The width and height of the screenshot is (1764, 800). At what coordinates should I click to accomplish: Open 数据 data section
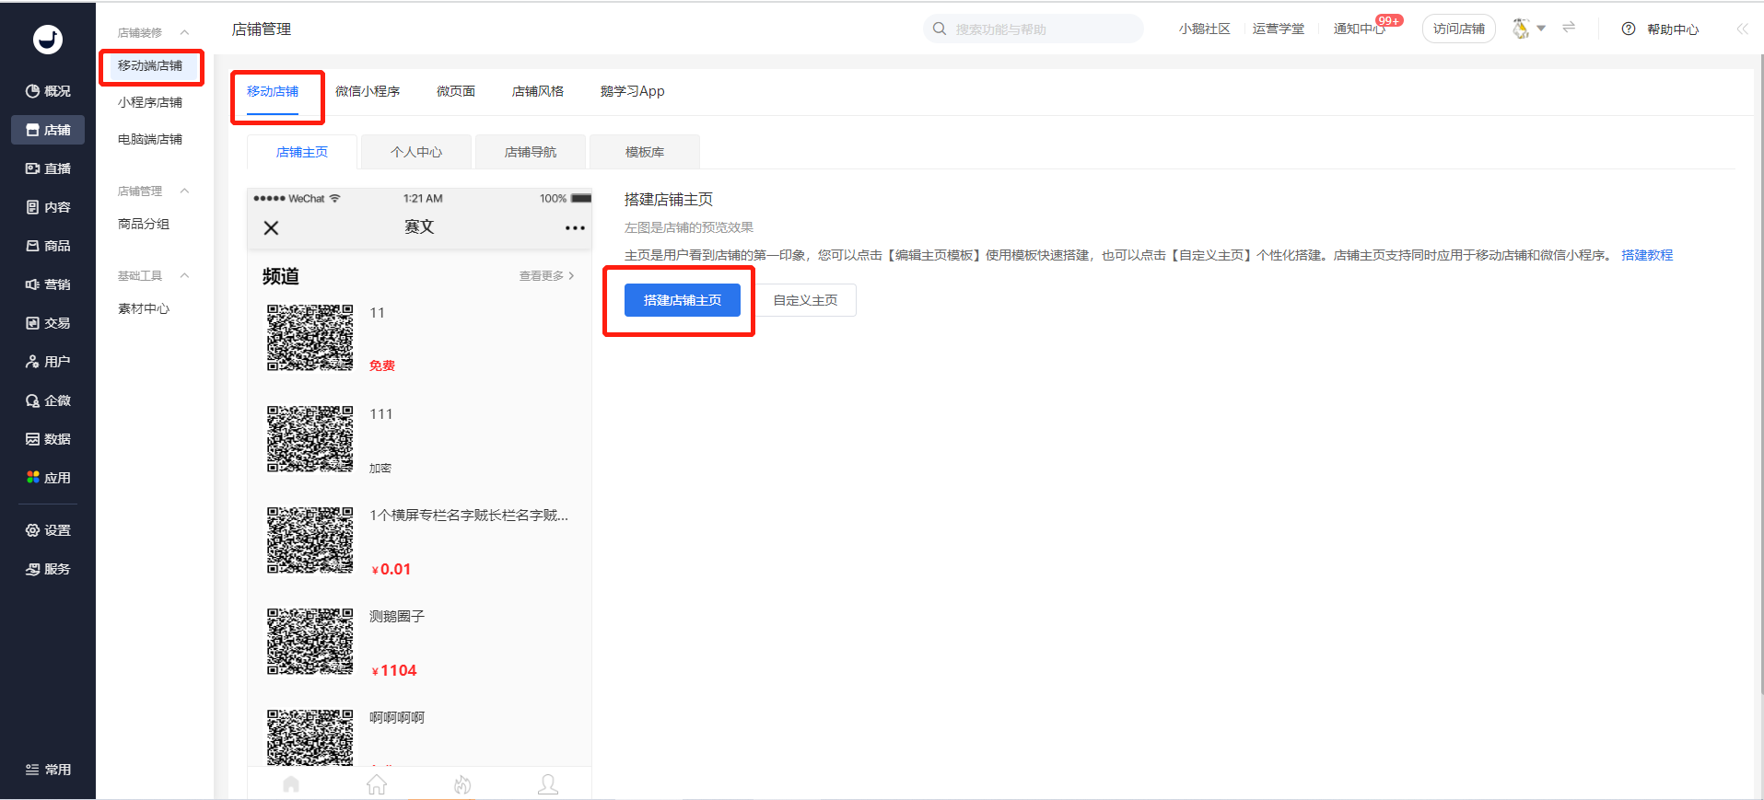point(48,439)
